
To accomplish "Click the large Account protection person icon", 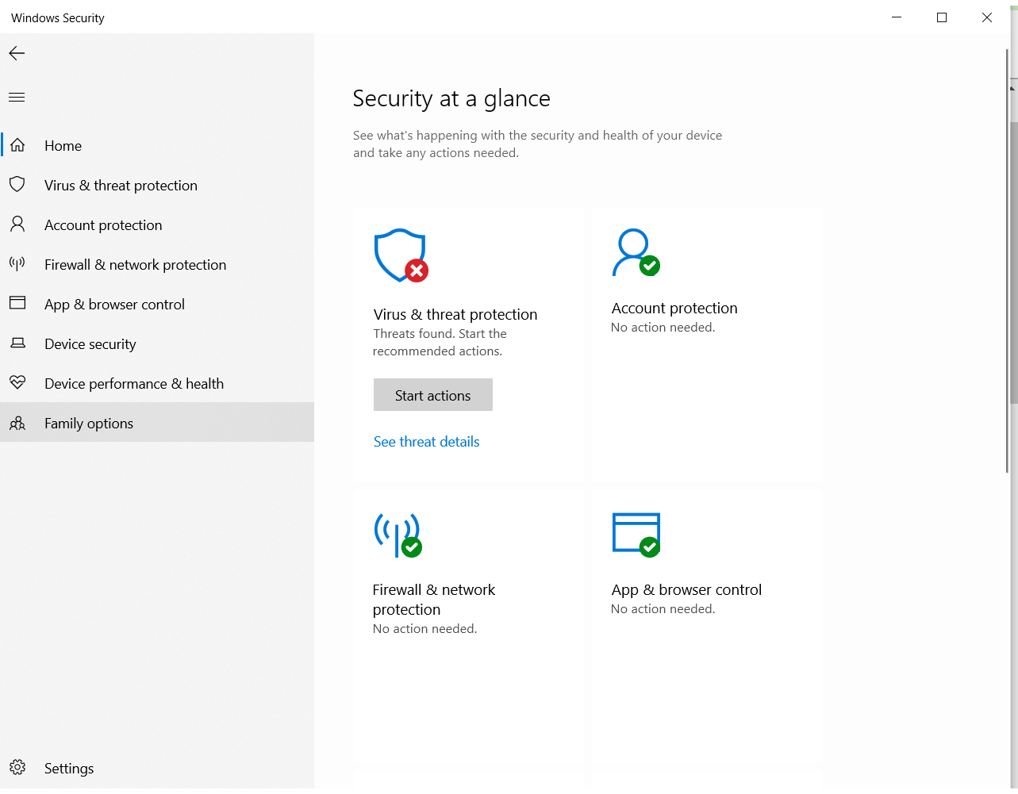I will [x=636, y=252].
